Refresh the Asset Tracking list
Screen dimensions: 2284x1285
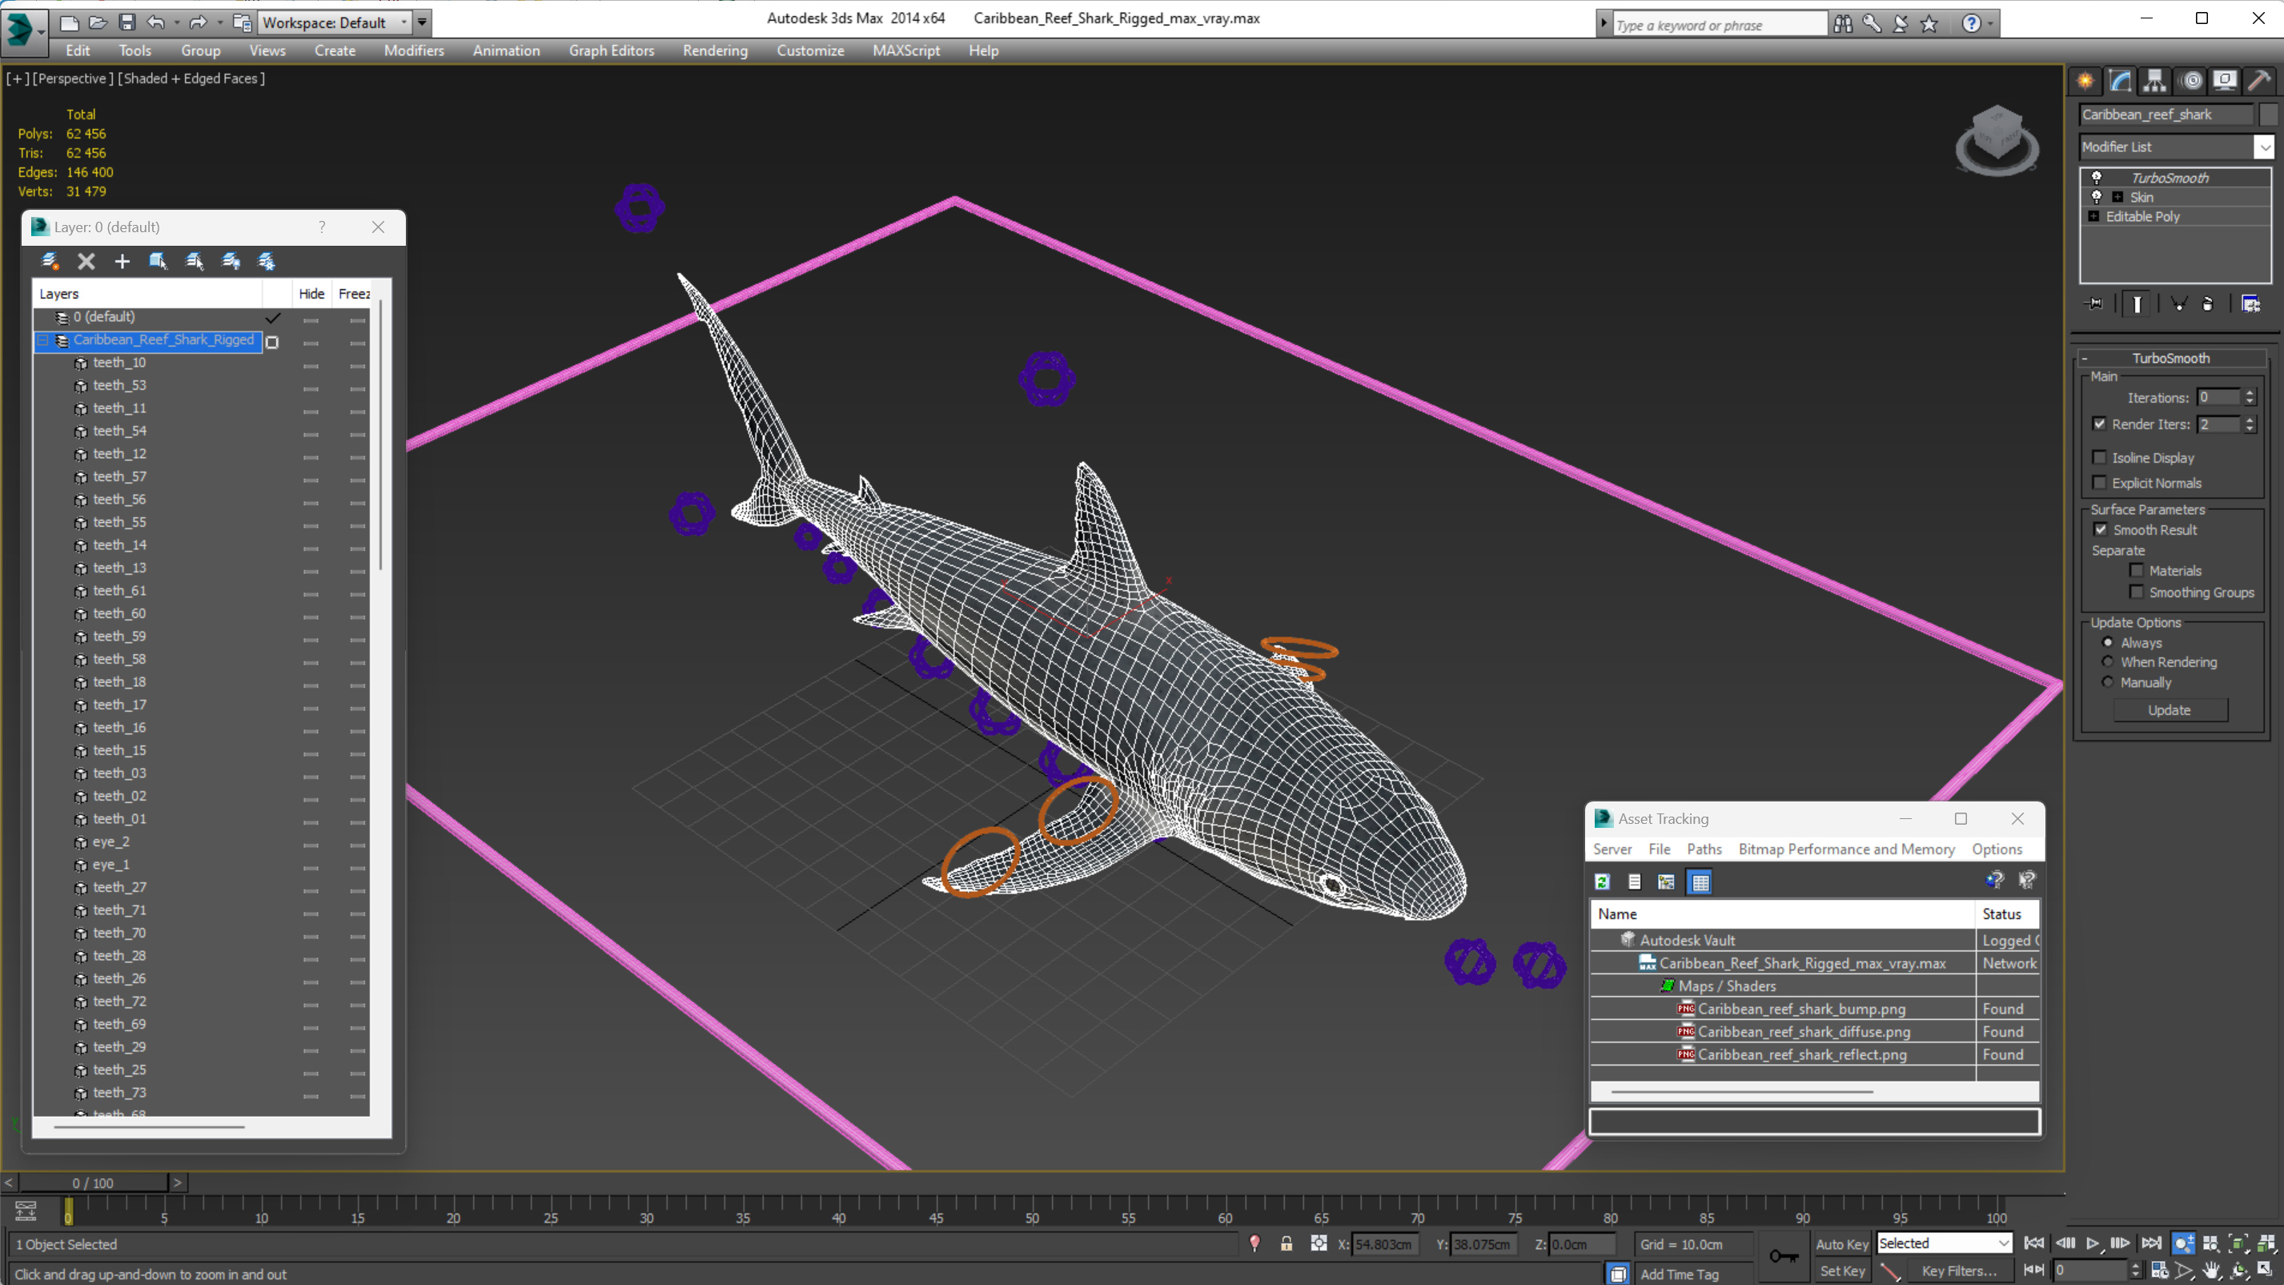click(1602, 881)
